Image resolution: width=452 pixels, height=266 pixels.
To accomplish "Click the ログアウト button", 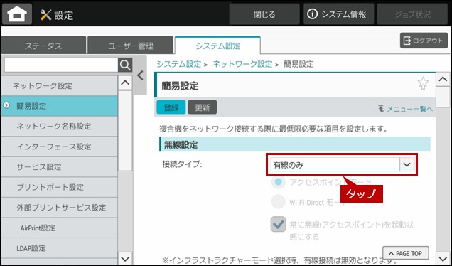I will (424, 41).
